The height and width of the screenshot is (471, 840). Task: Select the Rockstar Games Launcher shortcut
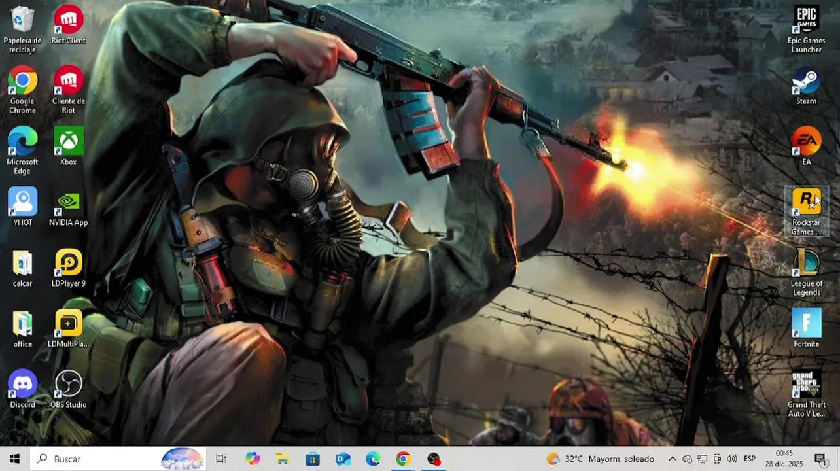[x=807, y=212]
